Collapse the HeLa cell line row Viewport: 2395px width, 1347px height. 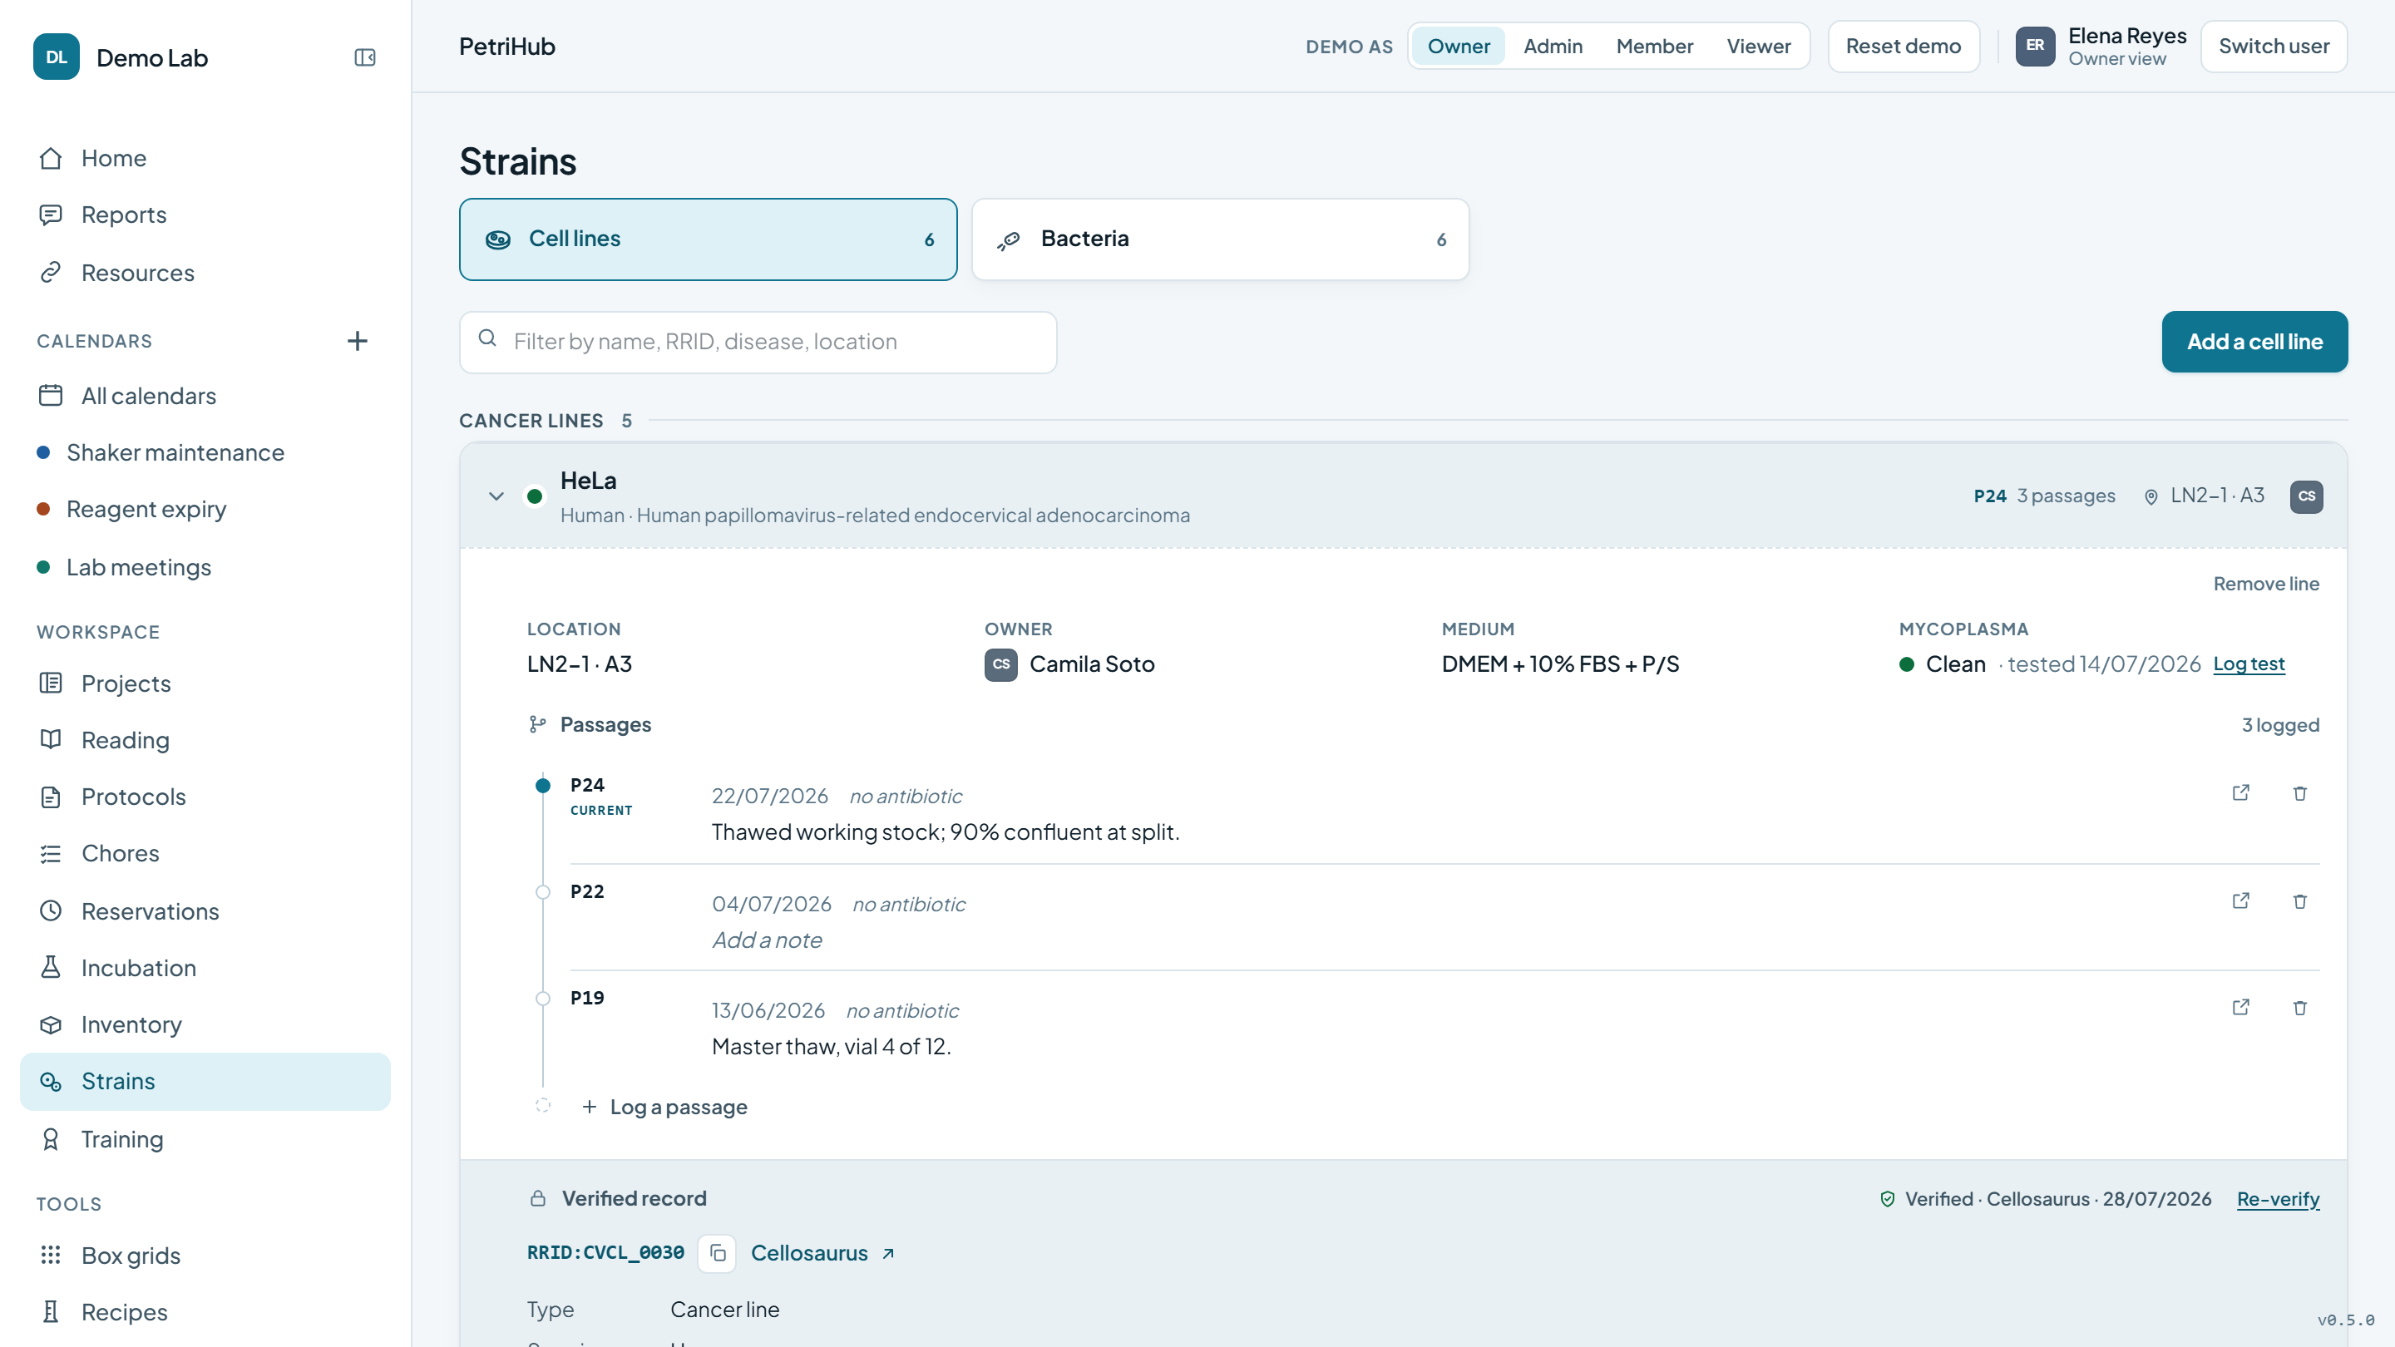point(496,496)
